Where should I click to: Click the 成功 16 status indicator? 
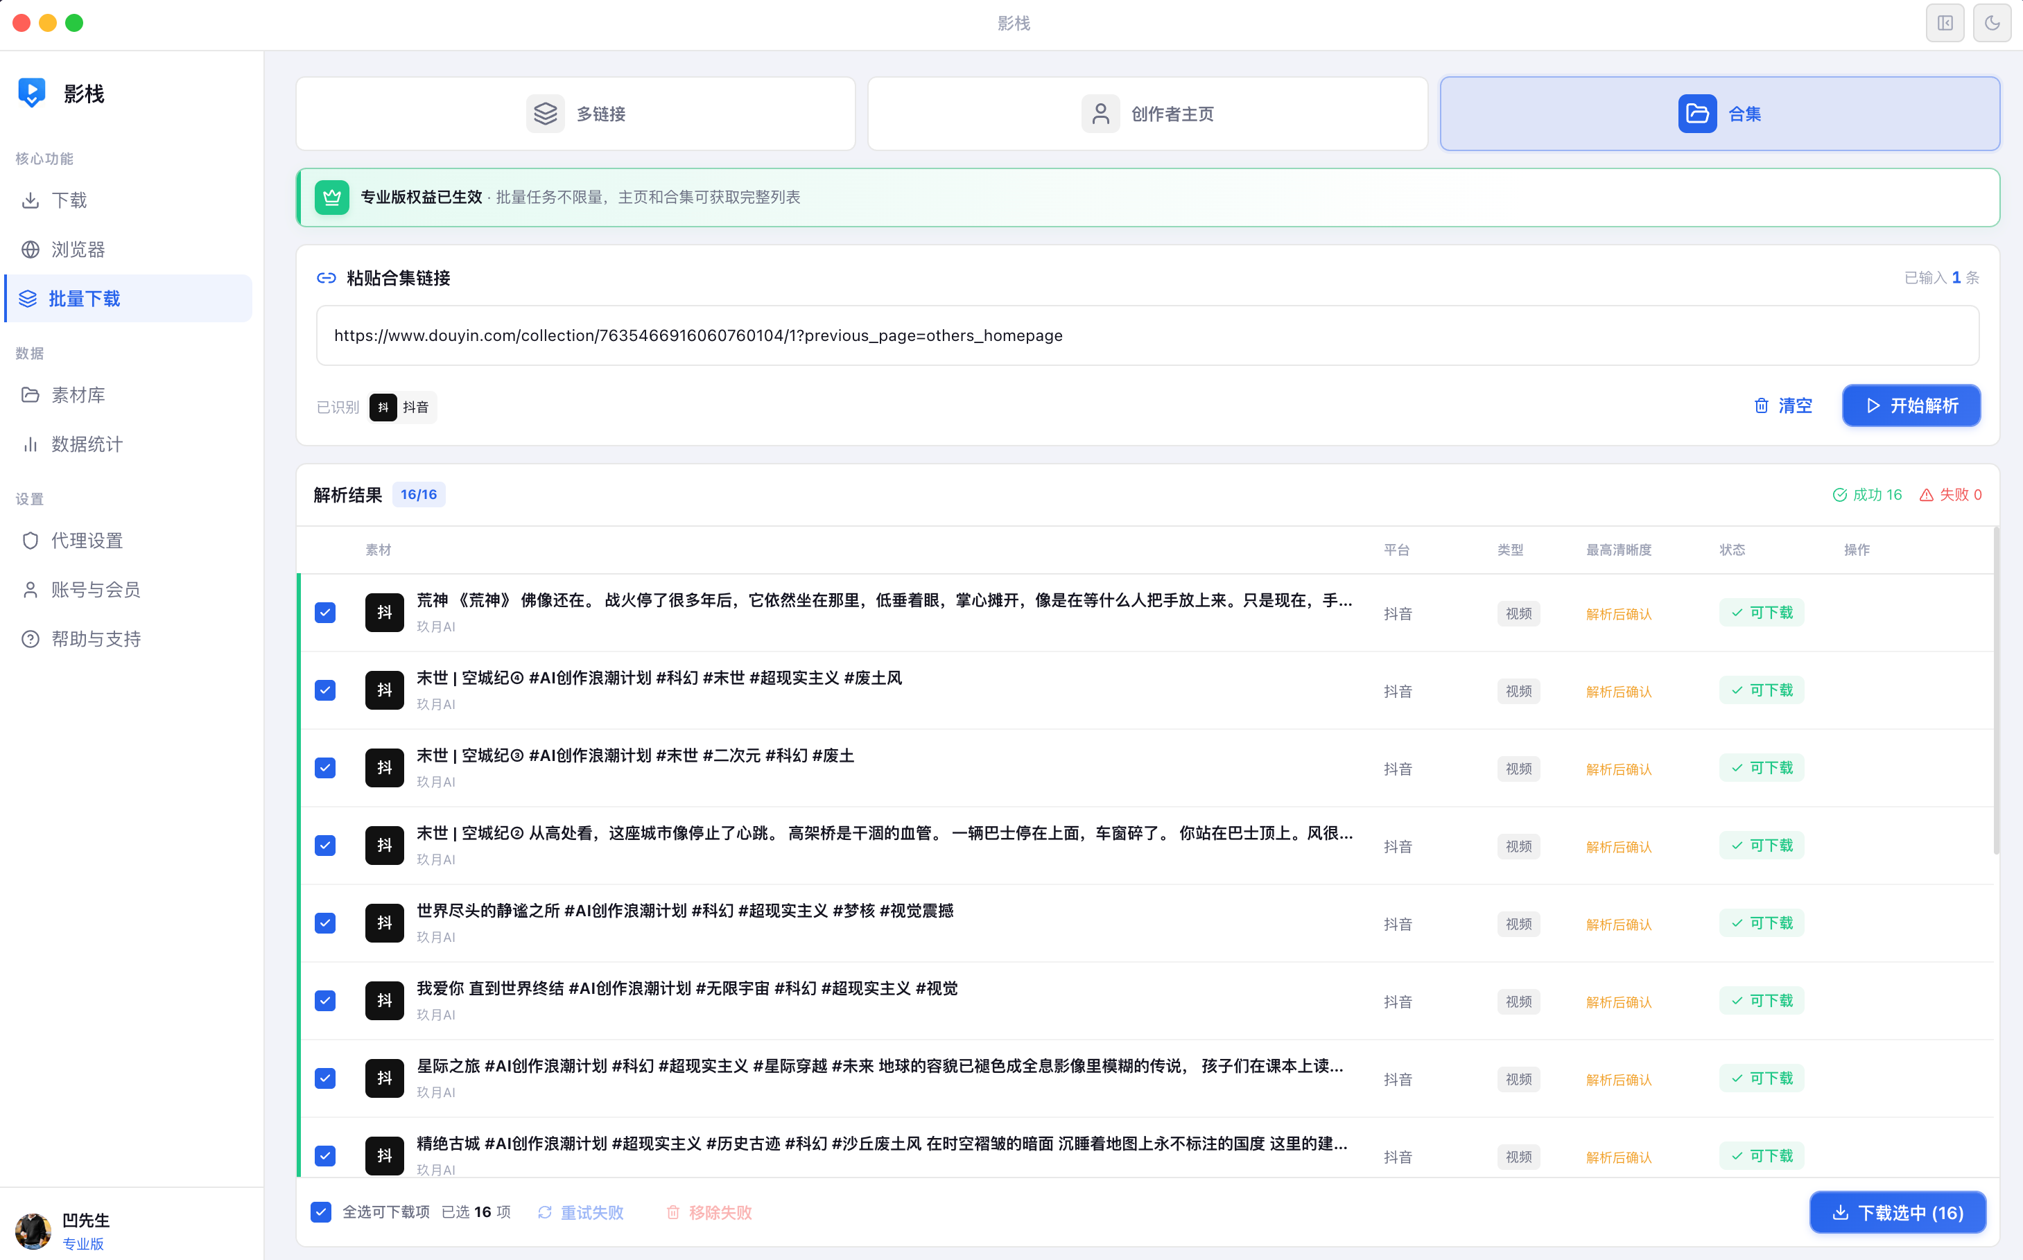1867,494
